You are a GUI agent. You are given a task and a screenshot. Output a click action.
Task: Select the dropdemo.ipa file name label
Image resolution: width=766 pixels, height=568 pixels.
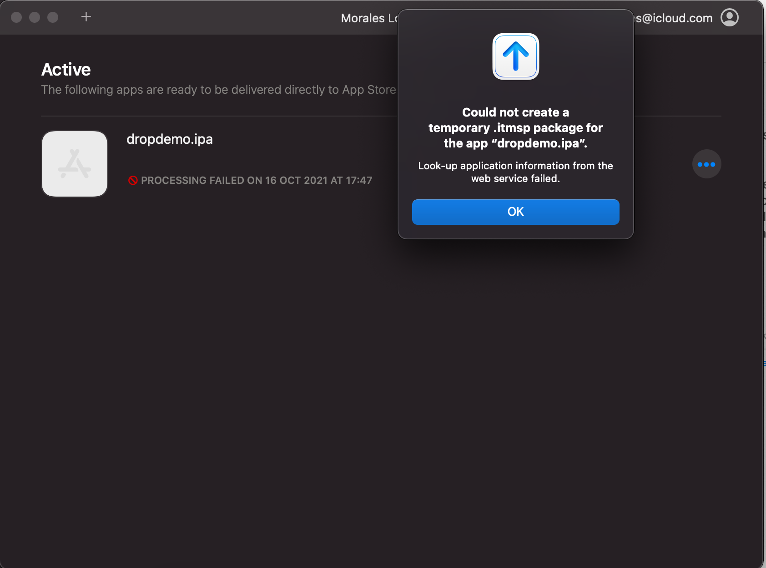(x=170, y=139)
